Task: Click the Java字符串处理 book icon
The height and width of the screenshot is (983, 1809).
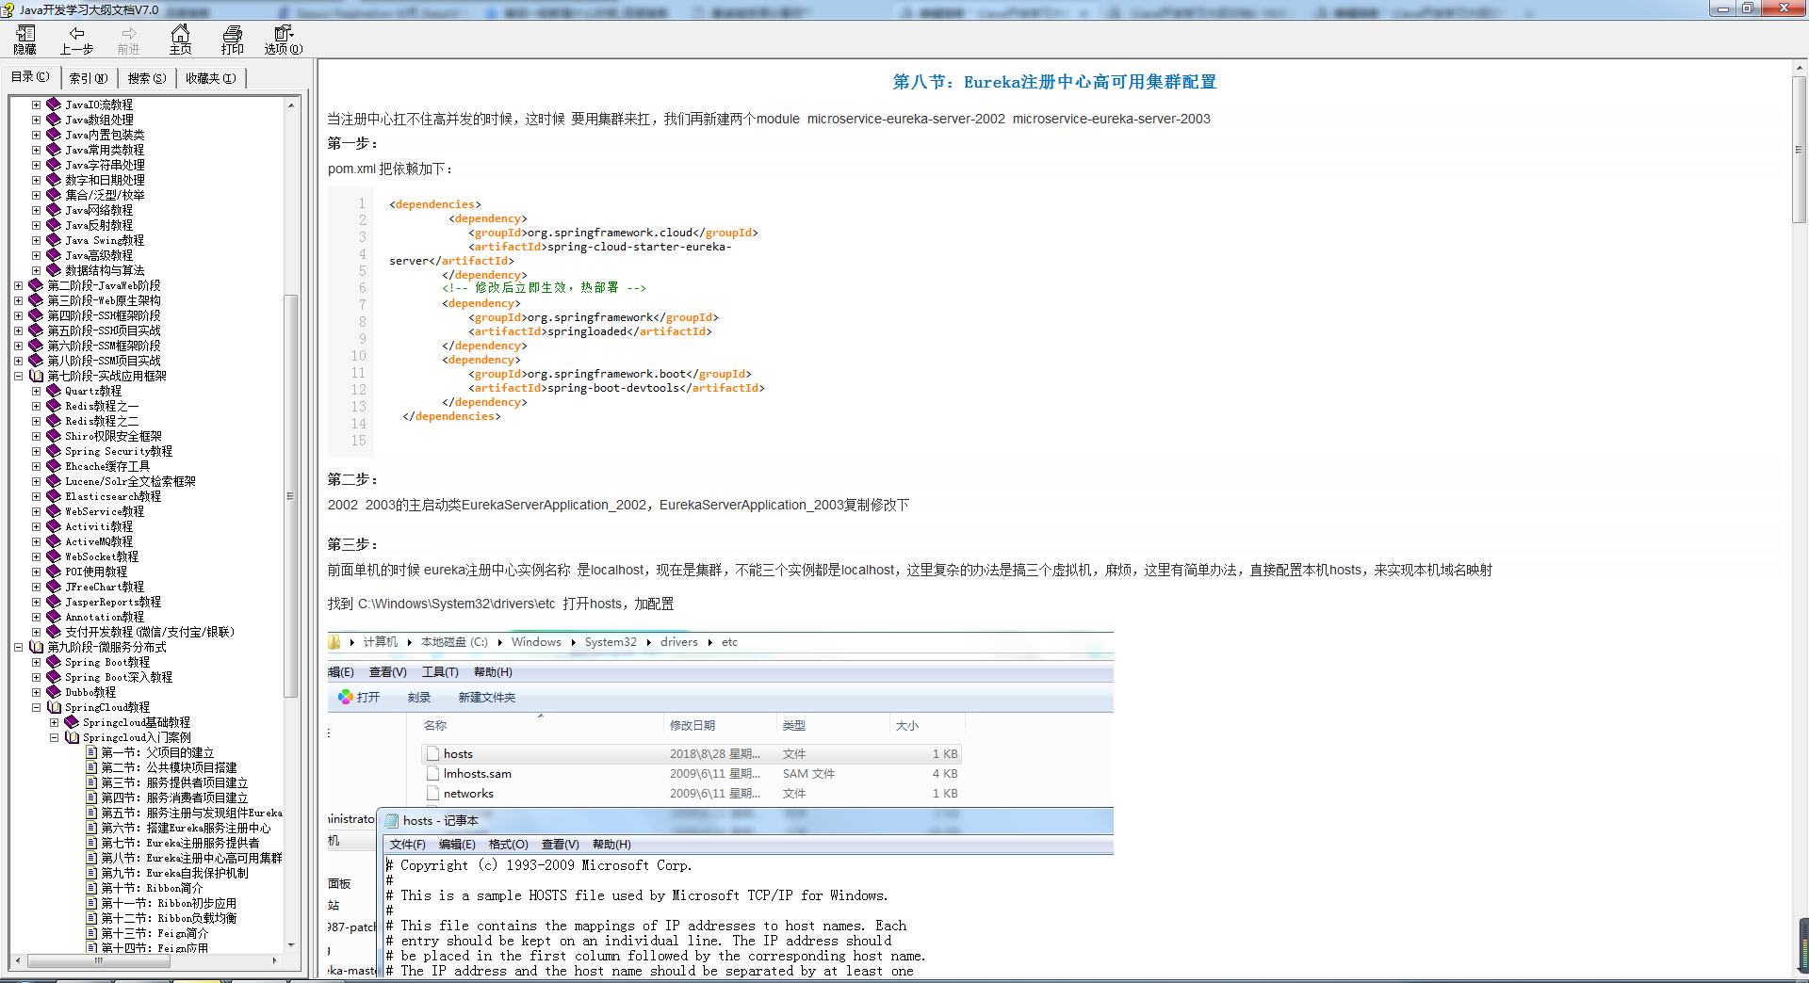Action: tap(54, 165)
